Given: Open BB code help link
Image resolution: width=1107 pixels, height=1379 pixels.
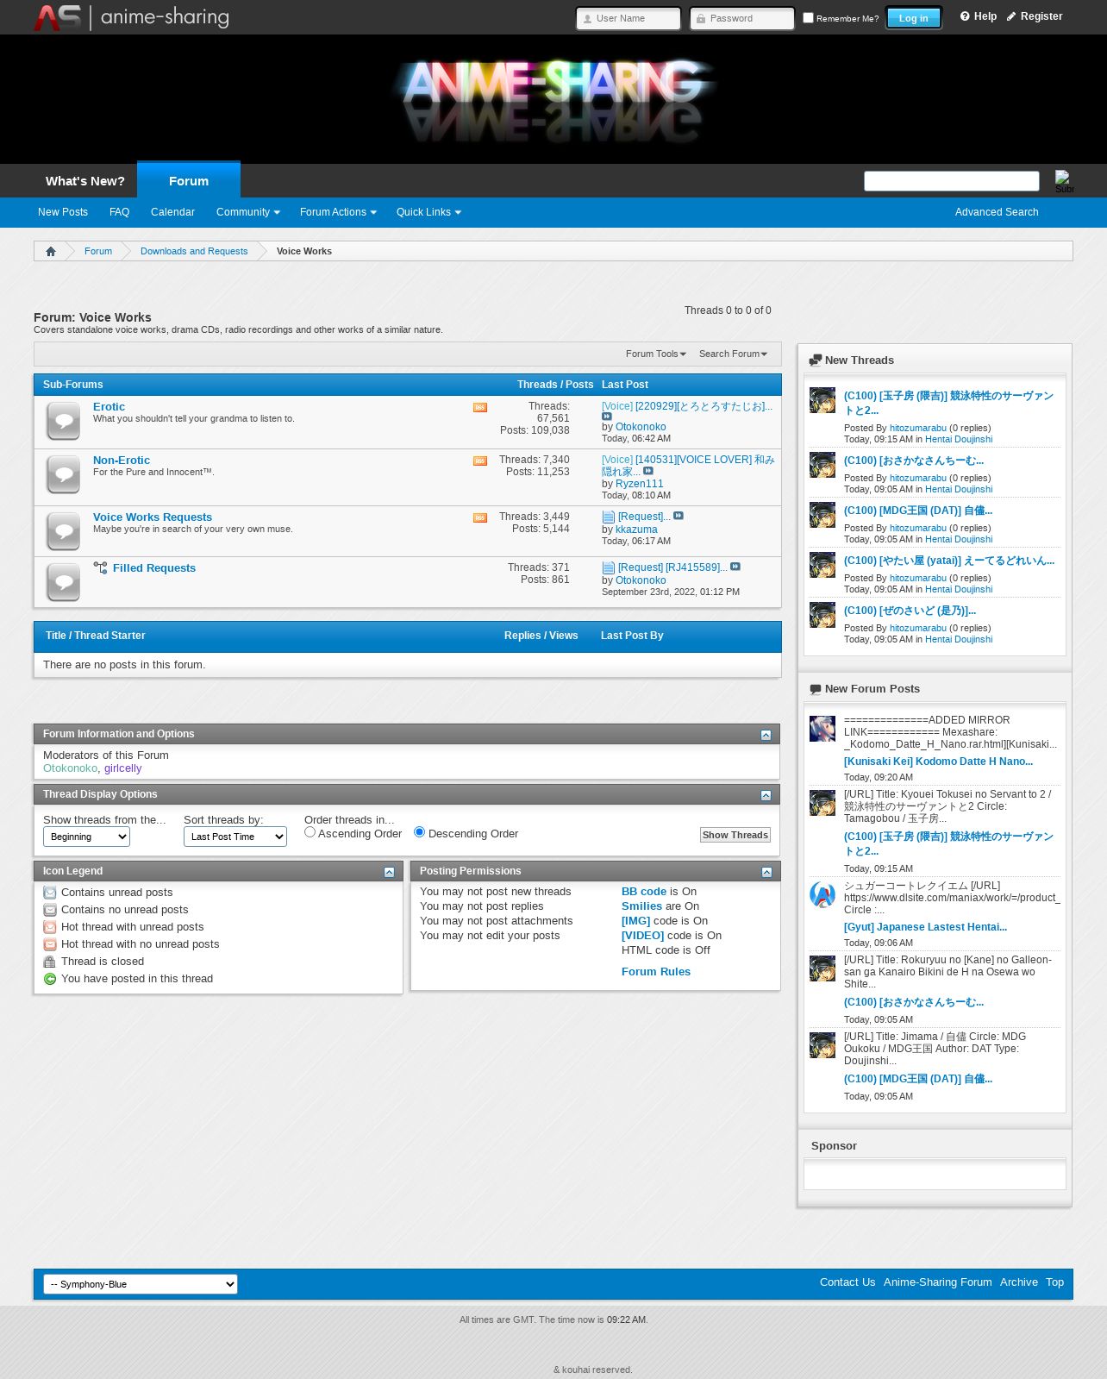Looking at the screenshot, I should coord(644,892).
